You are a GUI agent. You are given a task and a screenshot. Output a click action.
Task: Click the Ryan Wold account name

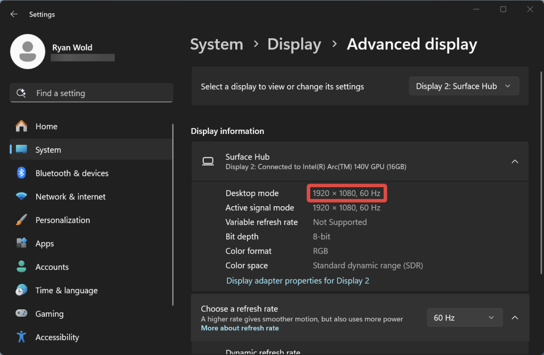[72, 47]
